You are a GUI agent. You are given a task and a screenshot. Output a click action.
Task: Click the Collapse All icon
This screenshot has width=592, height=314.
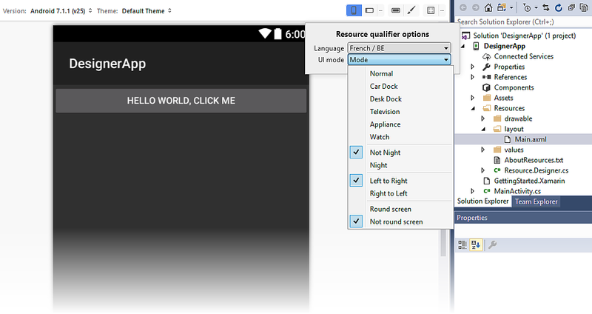tap(571, 7)
